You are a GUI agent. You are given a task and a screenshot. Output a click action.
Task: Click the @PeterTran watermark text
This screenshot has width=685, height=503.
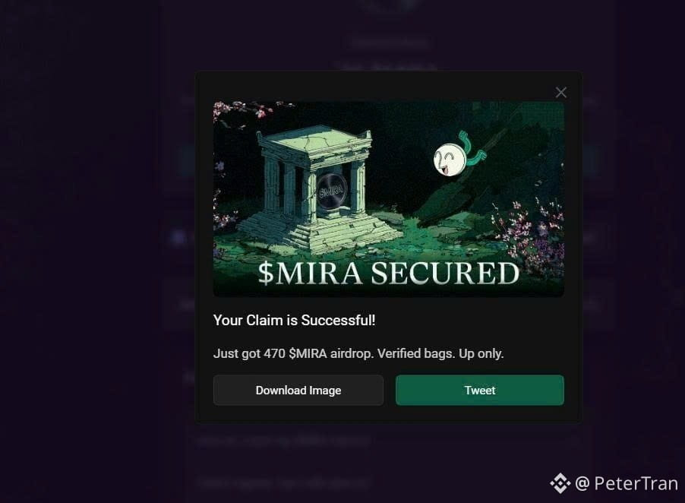(x=627, y=483)
